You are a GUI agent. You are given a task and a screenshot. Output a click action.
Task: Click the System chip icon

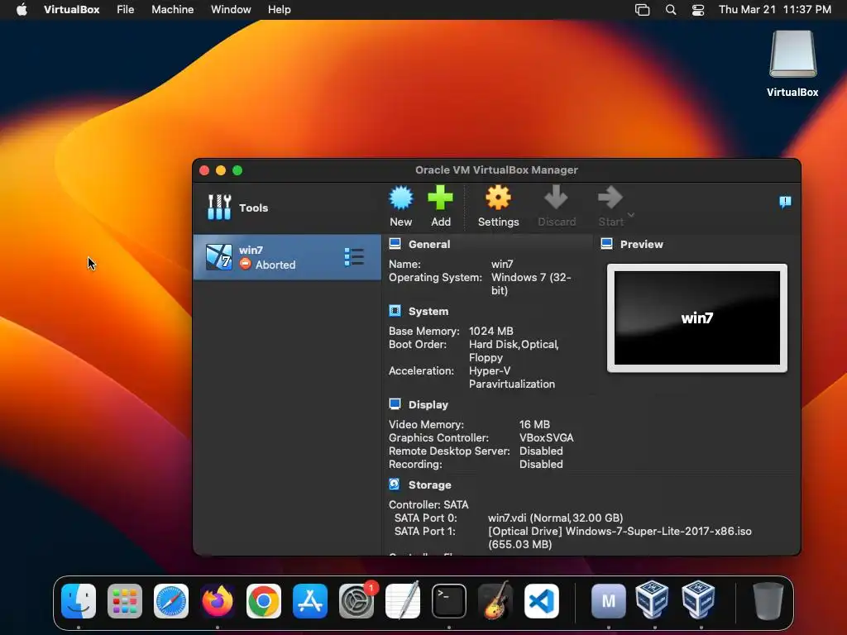(x=395, y=311)
